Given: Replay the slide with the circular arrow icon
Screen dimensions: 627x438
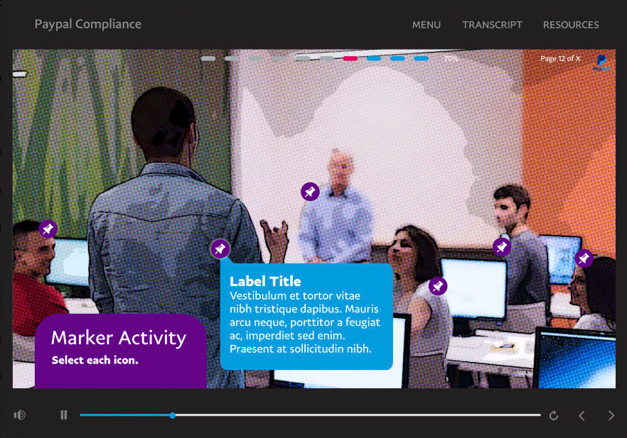Looking at the screenshot, I should [553, 416].
